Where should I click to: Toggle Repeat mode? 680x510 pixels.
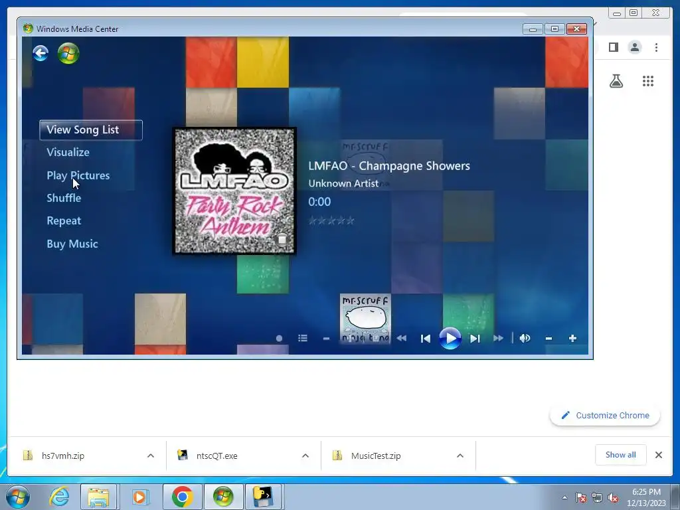(x=64, y=220)
